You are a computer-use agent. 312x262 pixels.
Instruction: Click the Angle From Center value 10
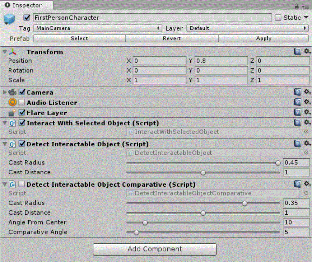click(296, 222)
